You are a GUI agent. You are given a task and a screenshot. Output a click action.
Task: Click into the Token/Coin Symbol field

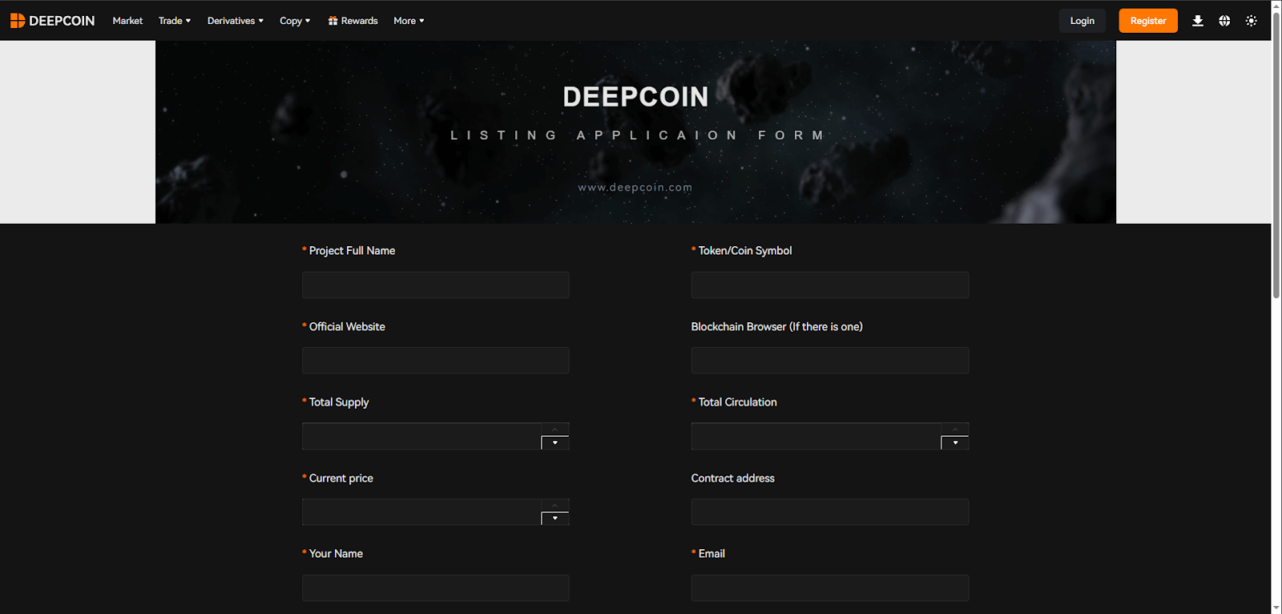click(x=829, y=285)
